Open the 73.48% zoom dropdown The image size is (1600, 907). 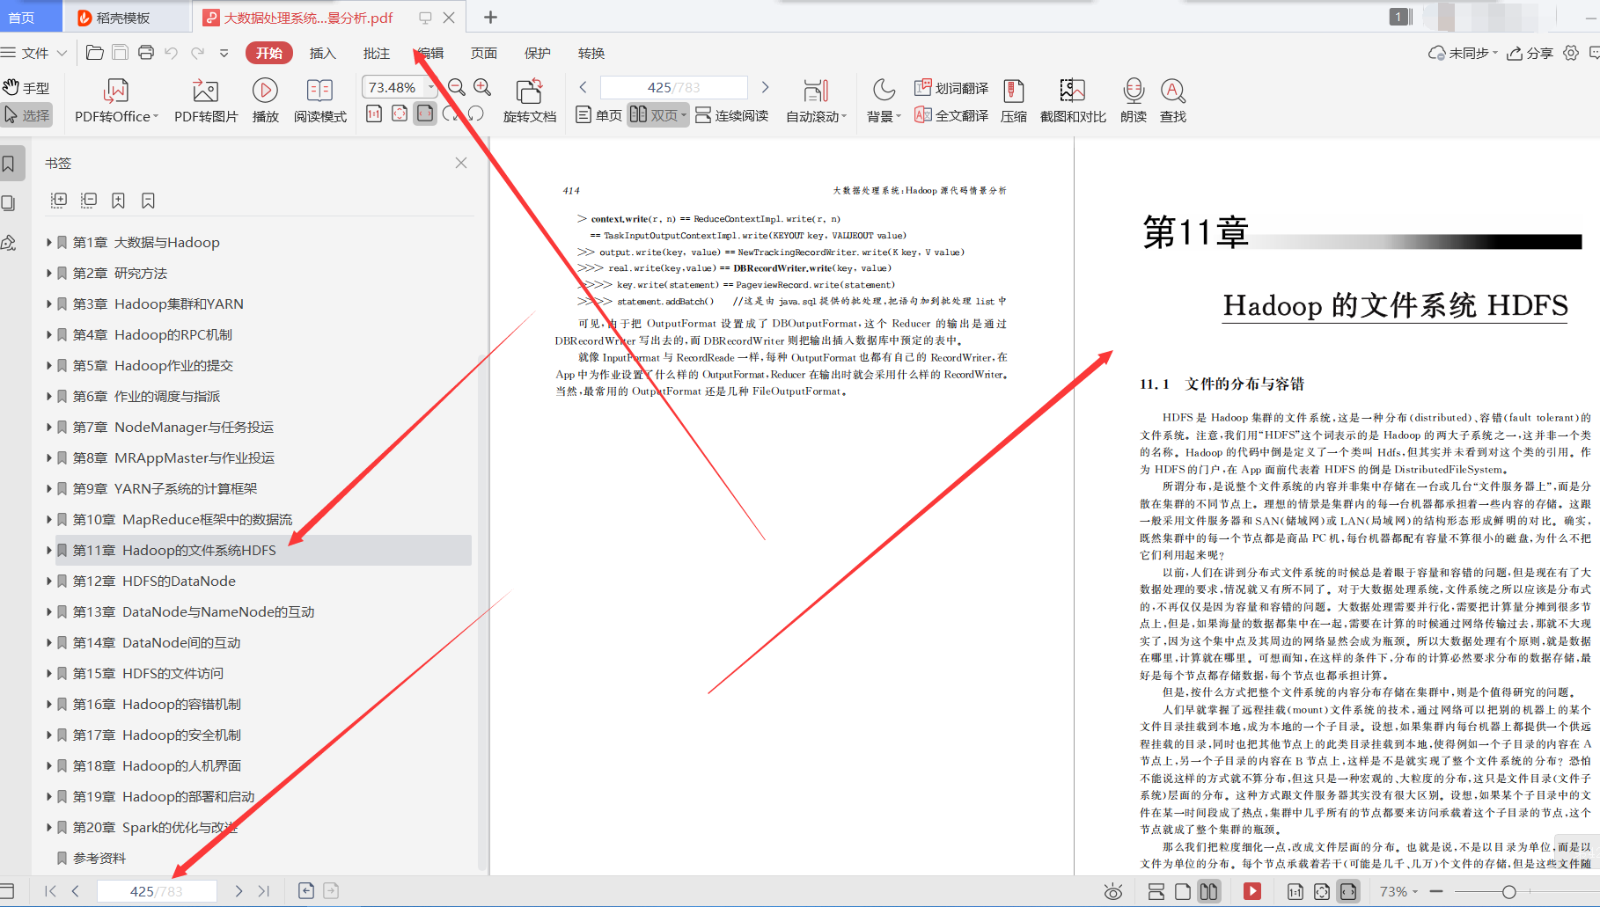click(431, 87)
